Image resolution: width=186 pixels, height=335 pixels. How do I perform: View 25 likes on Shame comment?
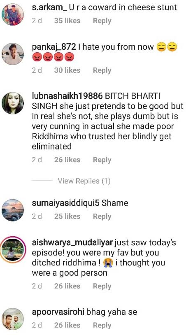point(67,216)
